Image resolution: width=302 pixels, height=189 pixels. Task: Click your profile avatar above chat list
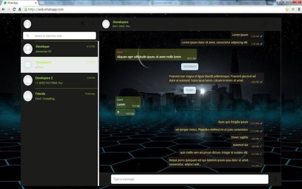point(27,24)
